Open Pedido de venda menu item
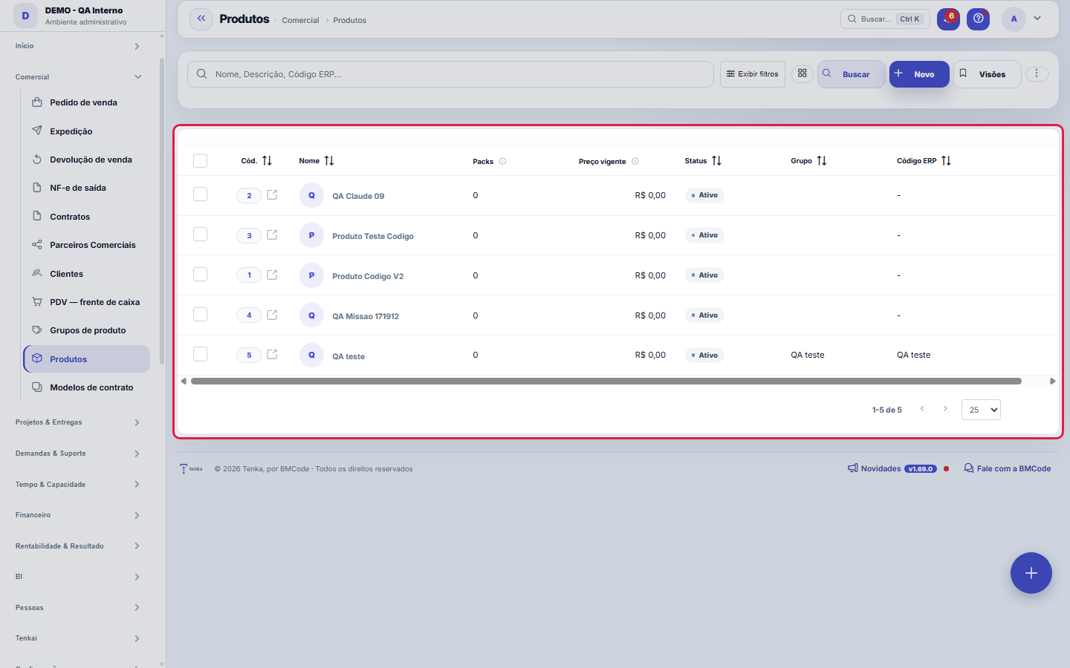The width and height of the screenshot is (1070, 668). pos(86,102)
